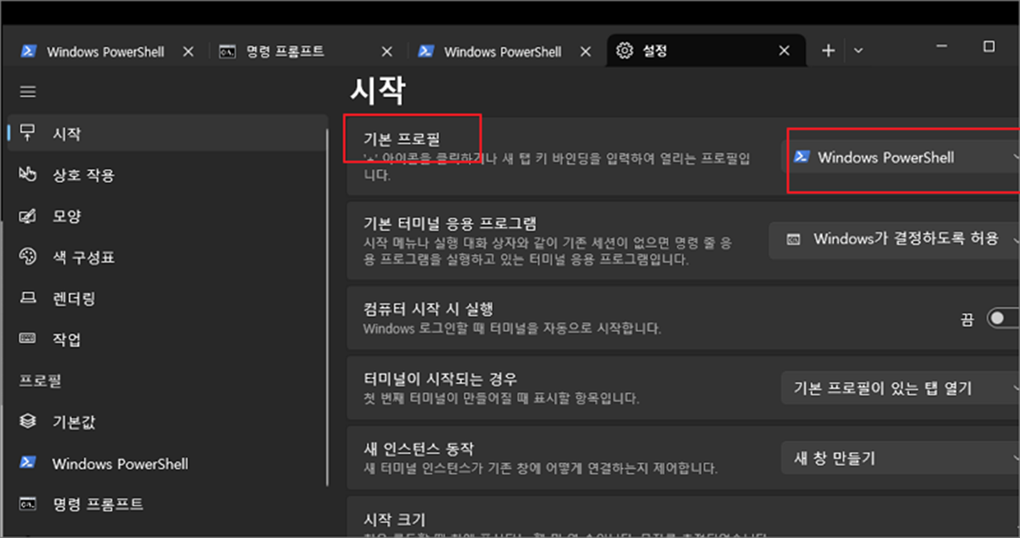Open 작업 settings page

(x=167, y=339)
